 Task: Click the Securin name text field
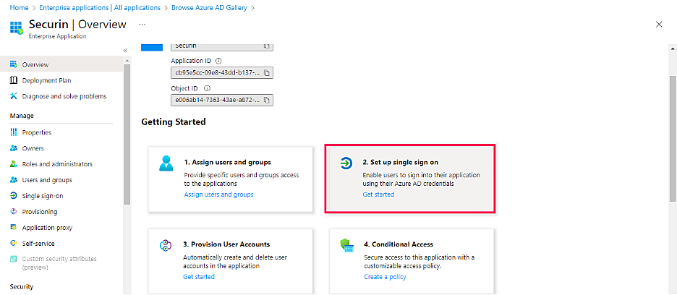pyautogui.click(x=222, y=46)
